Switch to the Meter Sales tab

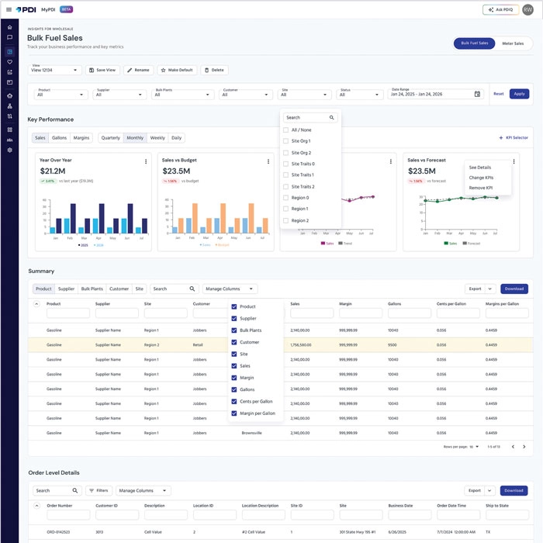click(x=513, y=43)
